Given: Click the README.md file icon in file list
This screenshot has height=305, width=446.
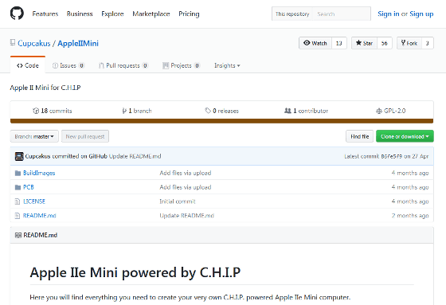Looking at the screenshot, I should point(18,216).
